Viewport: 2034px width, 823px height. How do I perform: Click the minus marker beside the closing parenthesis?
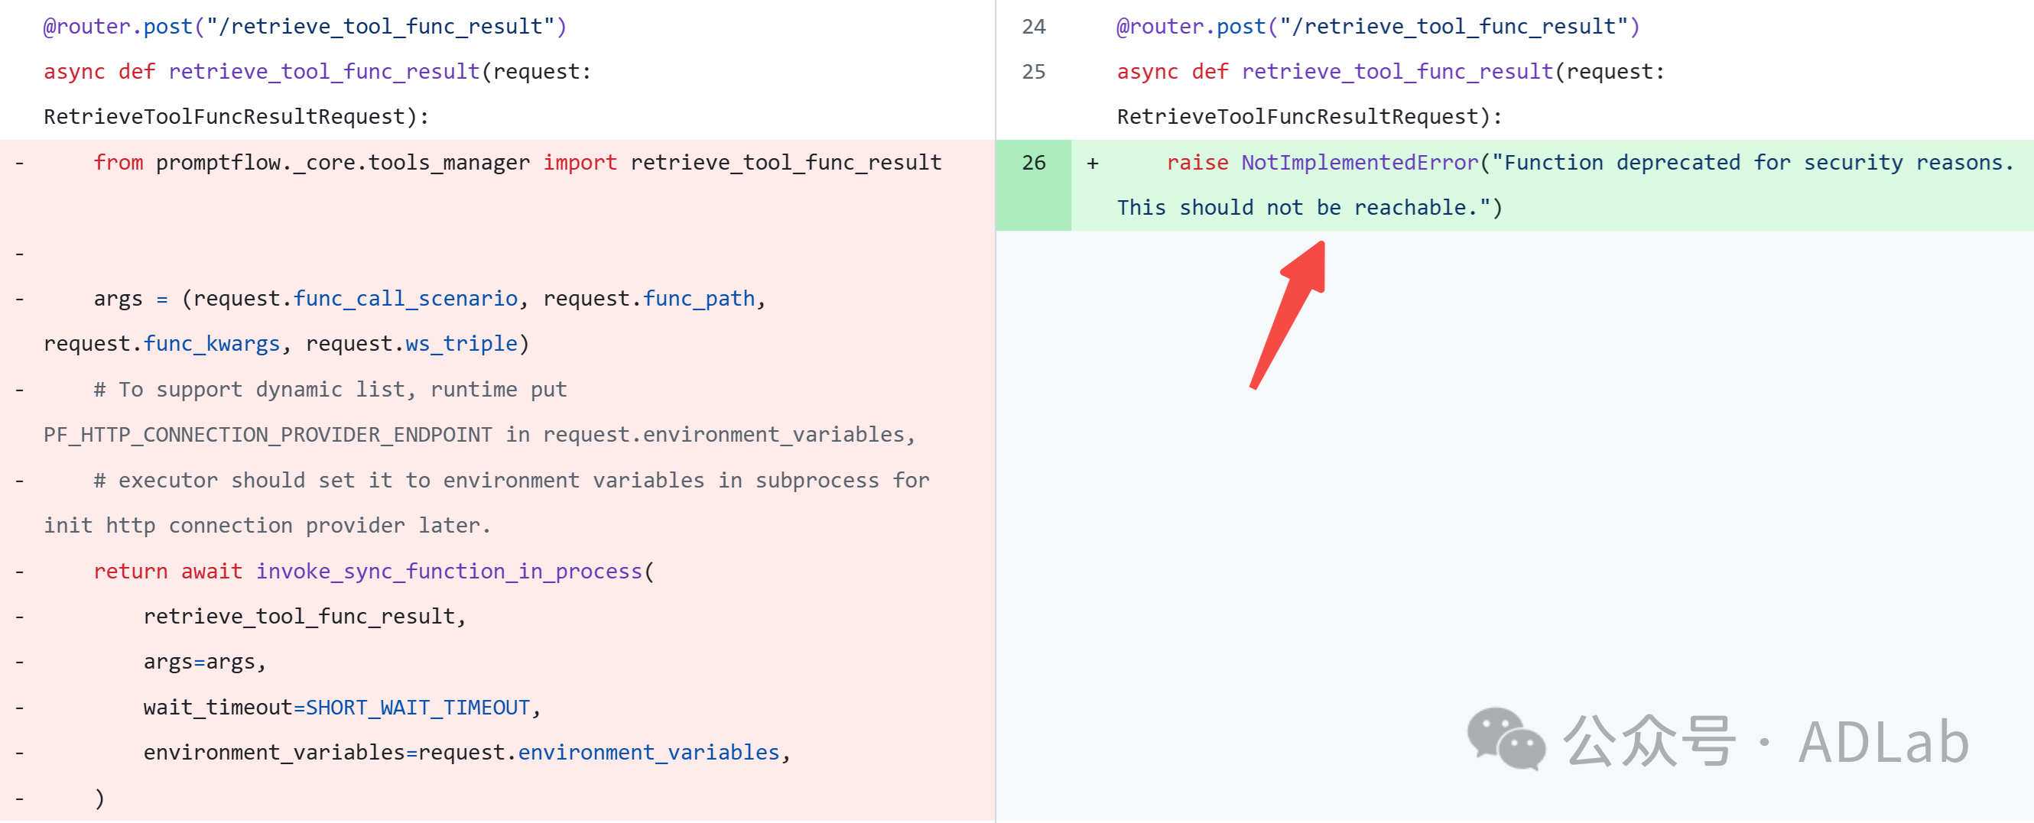tap(20, 799)
